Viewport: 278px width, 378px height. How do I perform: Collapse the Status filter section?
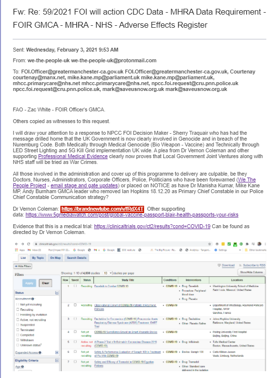point(57,293)
